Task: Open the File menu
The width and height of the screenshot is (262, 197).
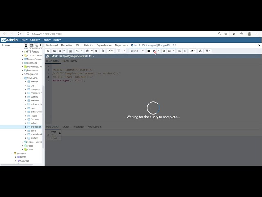Action: [25, 40]
